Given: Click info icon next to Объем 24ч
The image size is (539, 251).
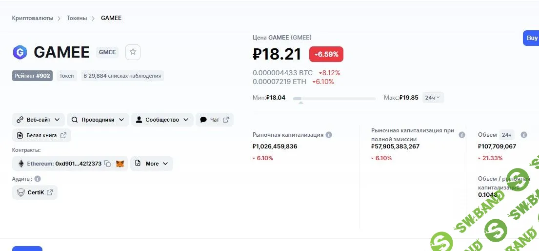Looking at the screenshot, I should [524, 135].
